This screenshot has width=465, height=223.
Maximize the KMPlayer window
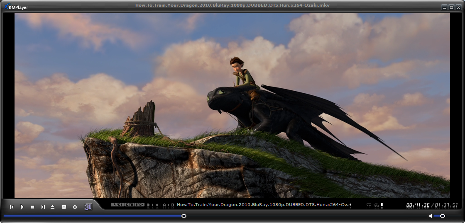coord(451,7)
